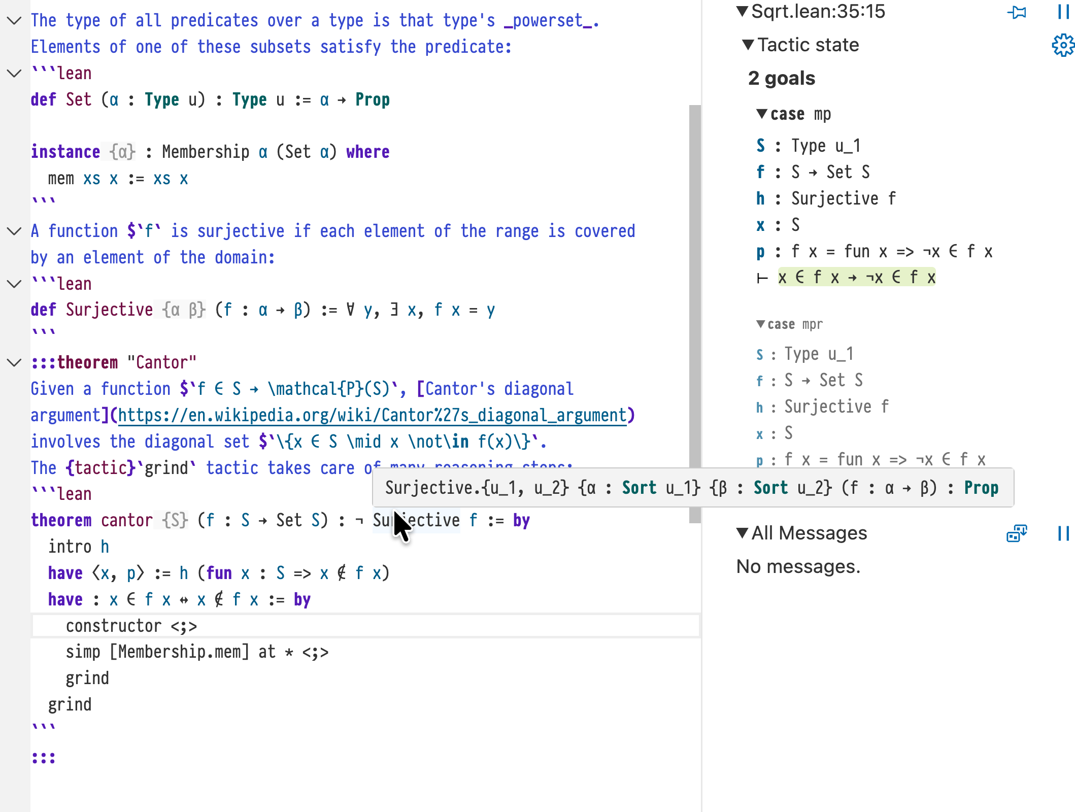The width and height of the screenshot is (1075, 812).
Task: Pin the Sqrt.lean:35:15 infoview position
Action: coord(1016,12)
